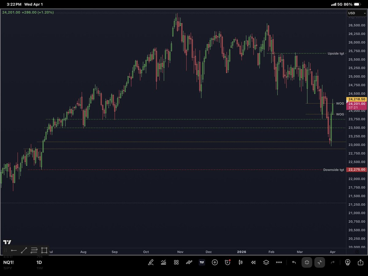Tap the 24,201.00 current price tag
This screenshot has height=276, width=368.
click(x=356, y=106)
